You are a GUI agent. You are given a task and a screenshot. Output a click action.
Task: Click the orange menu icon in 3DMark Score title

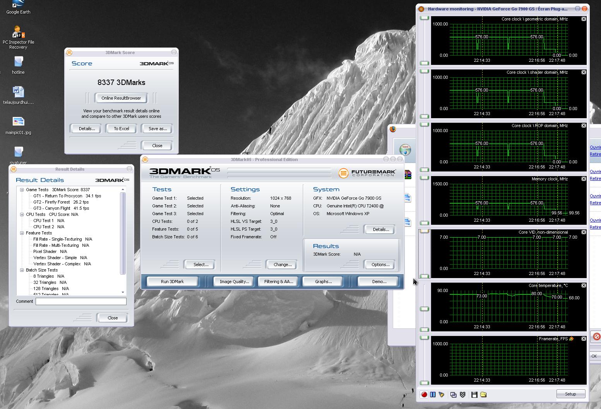(69, 53)
